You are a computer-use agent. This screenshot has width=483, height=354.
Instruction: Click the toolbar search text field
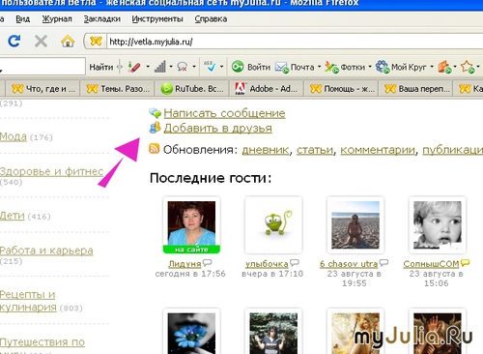coord(42,67)
